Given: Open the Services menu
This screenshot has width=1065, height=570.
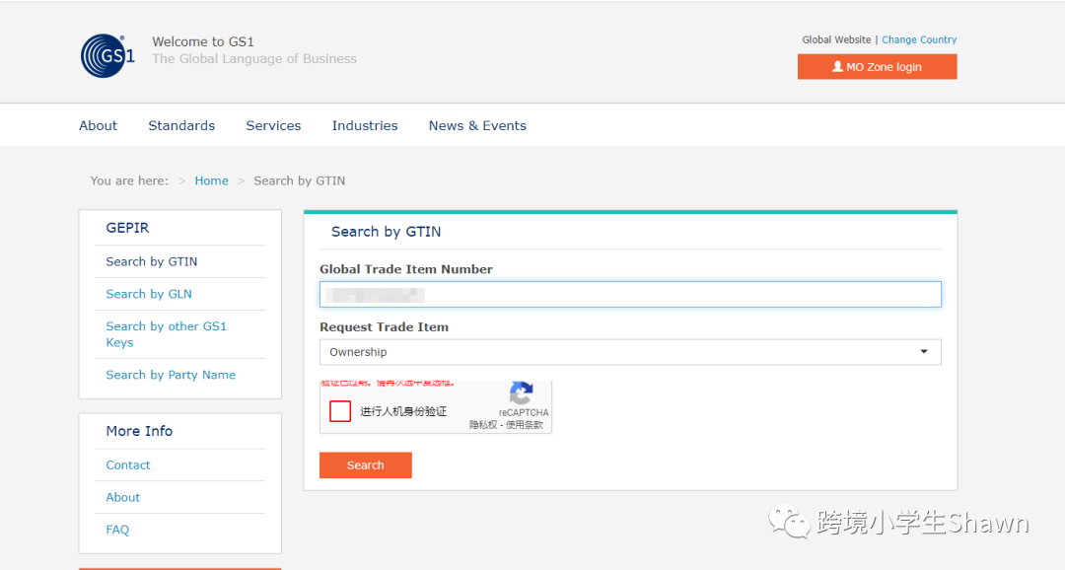Looking at the screenshot, I should coord(273,125).
